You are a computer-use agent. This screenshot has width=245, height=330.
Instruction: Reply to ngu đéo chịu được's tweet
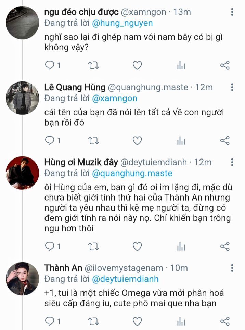pos(50,65)
